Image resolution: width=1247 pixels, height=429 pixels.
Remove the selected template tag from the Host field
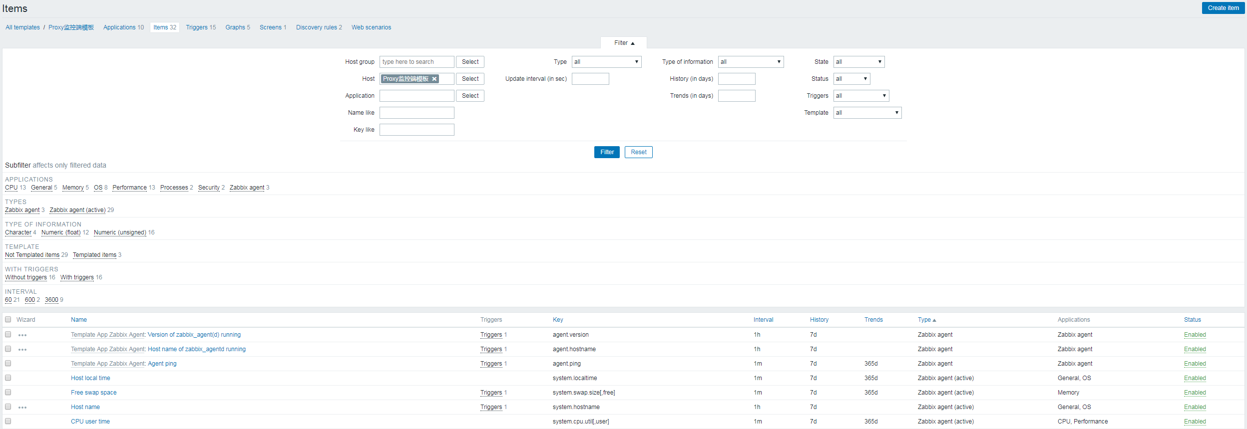[434, 79]
